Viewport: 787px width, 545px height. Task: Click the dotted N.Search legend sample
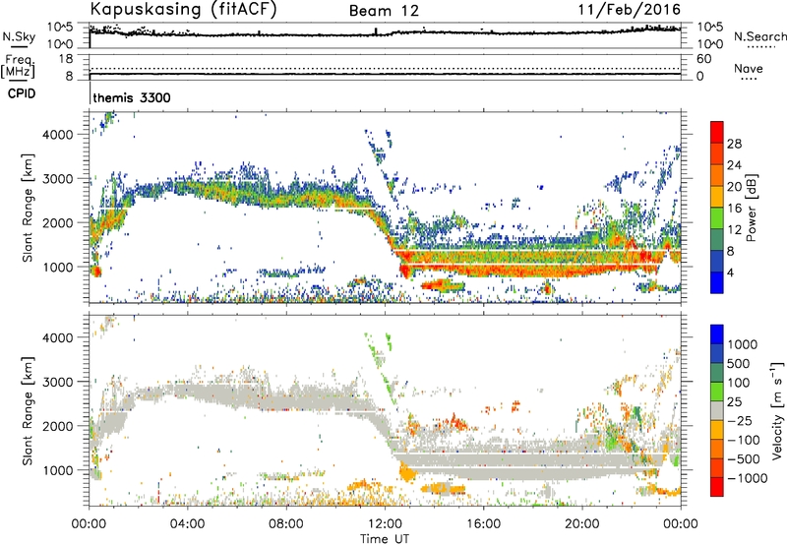pos(760,46)
